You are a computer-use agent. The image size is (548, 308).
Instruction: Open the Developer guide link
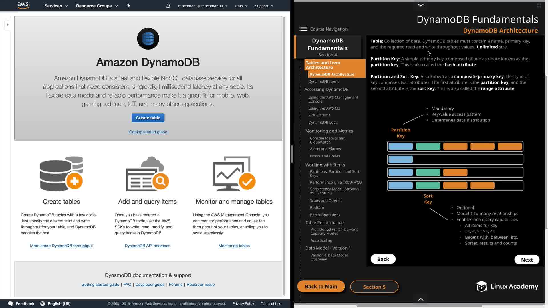coord(150,284)
